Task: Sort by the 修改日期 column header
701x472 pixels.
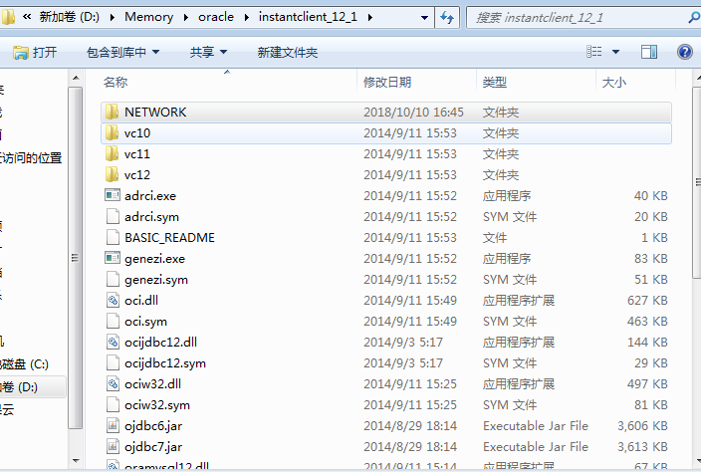Action: click(387, 83)
